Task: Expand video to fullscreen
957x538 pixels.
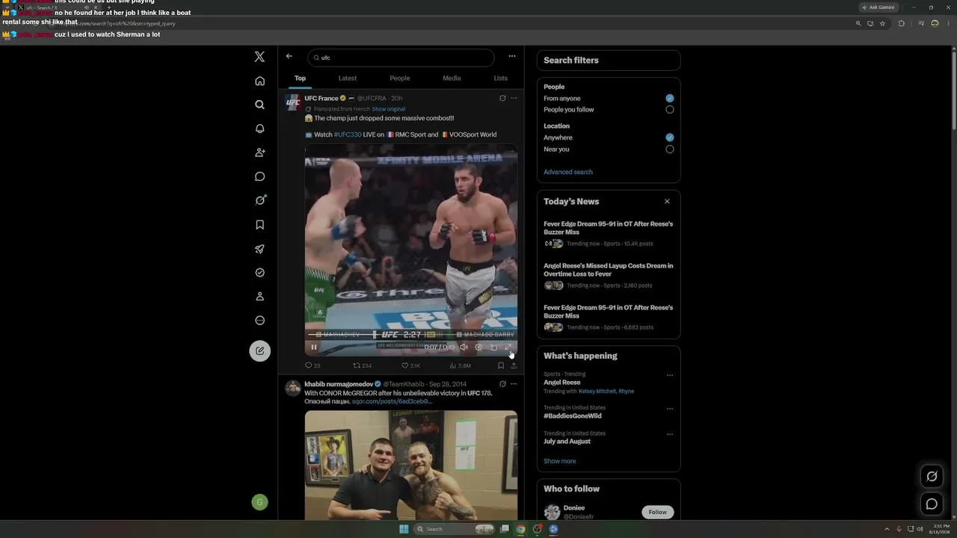Action: [x=508, y=347]
